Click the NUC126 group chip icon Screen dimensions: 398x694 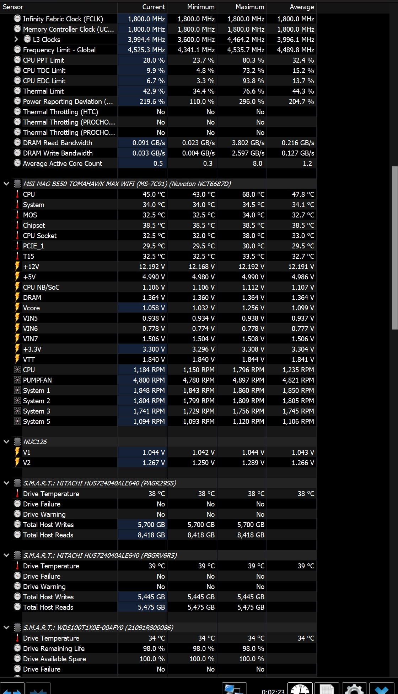[x=17, y=442]
